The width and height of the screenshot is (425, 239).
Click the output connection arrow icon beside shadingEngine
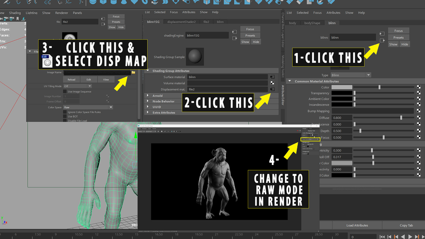pyautogui.click(x=234, y=38)
